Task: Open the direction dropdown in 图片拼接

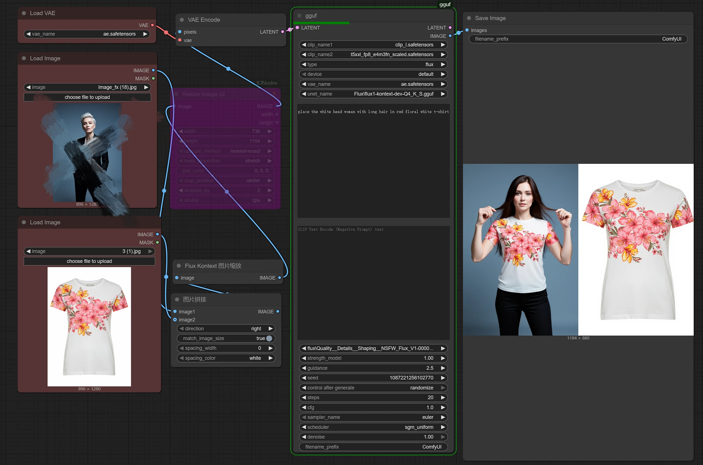Action: tap(226, 329)
